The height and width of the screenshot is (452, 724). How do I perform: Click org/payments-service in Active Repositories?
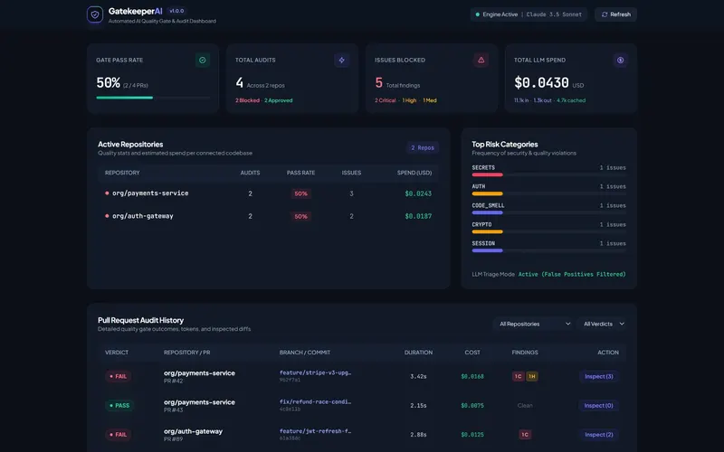150,193
